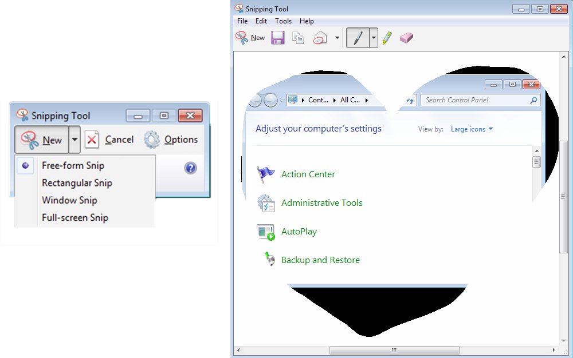Toggle the New snip type dropdown arrow
Image resolution: width=573 pixels, height=358 pixels.
[74, 140]
